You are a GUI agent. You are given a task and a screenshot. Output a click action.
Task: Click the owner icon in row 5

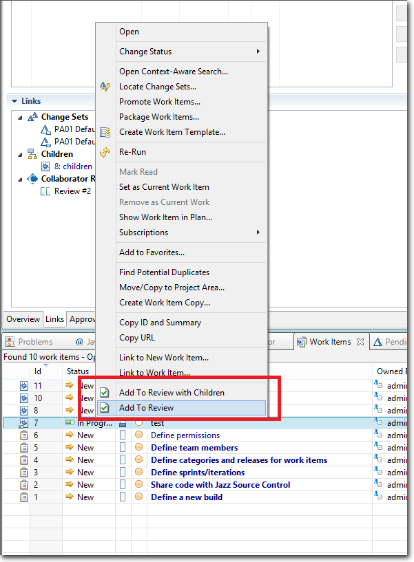(x=378, y=448)
